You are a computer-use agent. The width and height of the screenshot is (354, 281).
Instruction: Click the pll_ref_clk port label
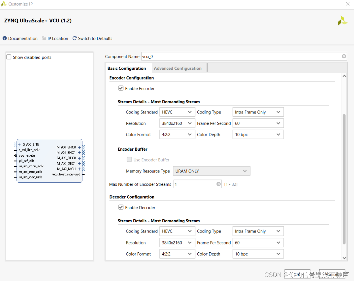26,161
